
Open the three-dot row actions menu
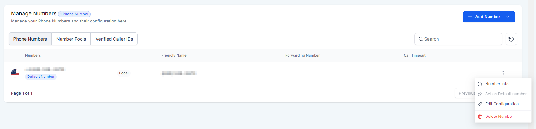[503, 73]
